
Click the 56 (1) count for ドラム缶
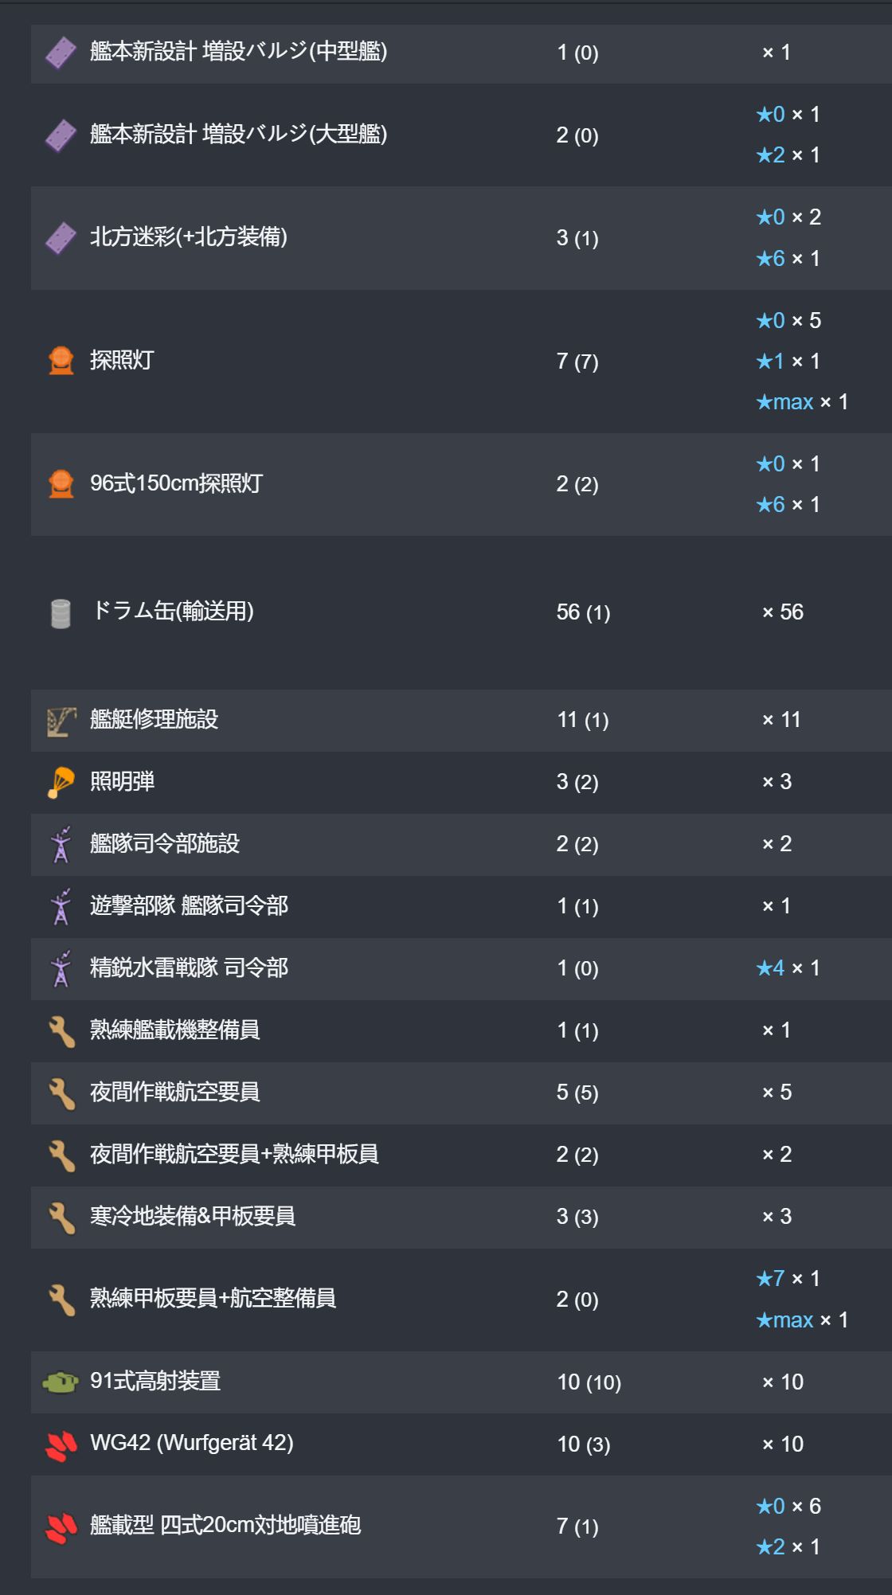(583, 612)
